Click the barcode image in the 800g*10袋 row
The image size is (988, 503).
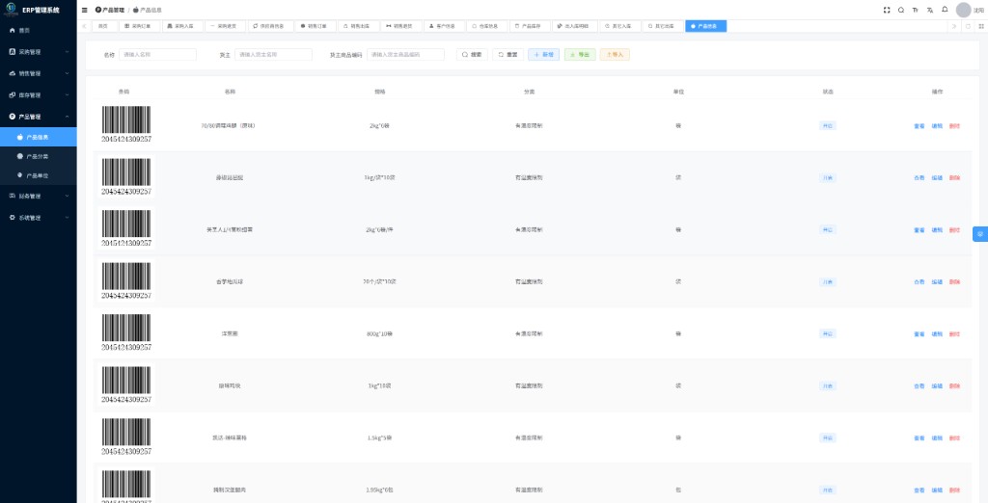[126, 333]
